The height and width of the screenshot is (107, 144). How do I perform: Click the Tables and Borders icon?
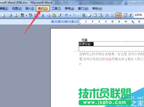[89, 15]
